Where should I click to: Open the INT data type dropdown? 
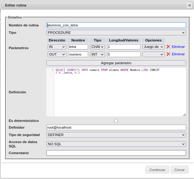pos(97,54)
